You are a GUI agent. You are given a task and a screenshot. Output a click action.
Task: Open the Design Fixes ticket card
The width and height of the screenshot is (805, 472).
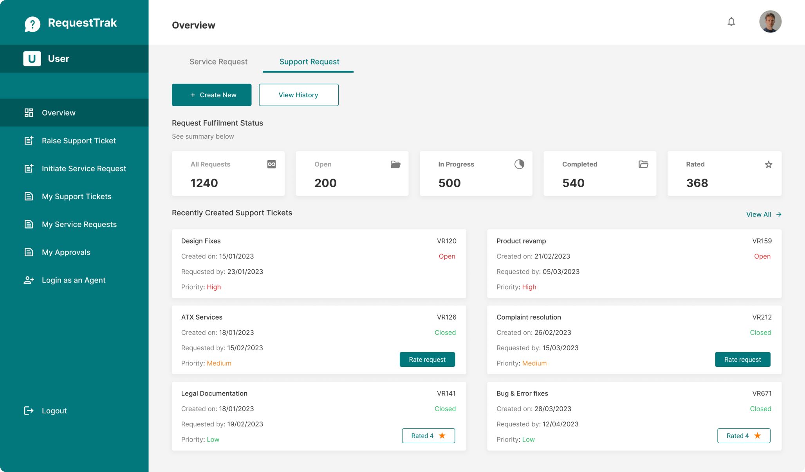318,264
